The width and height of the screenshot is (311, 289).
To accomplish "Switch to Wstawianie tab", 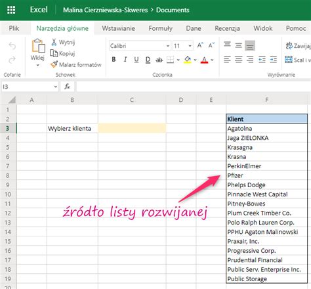I will coord(118,28).
